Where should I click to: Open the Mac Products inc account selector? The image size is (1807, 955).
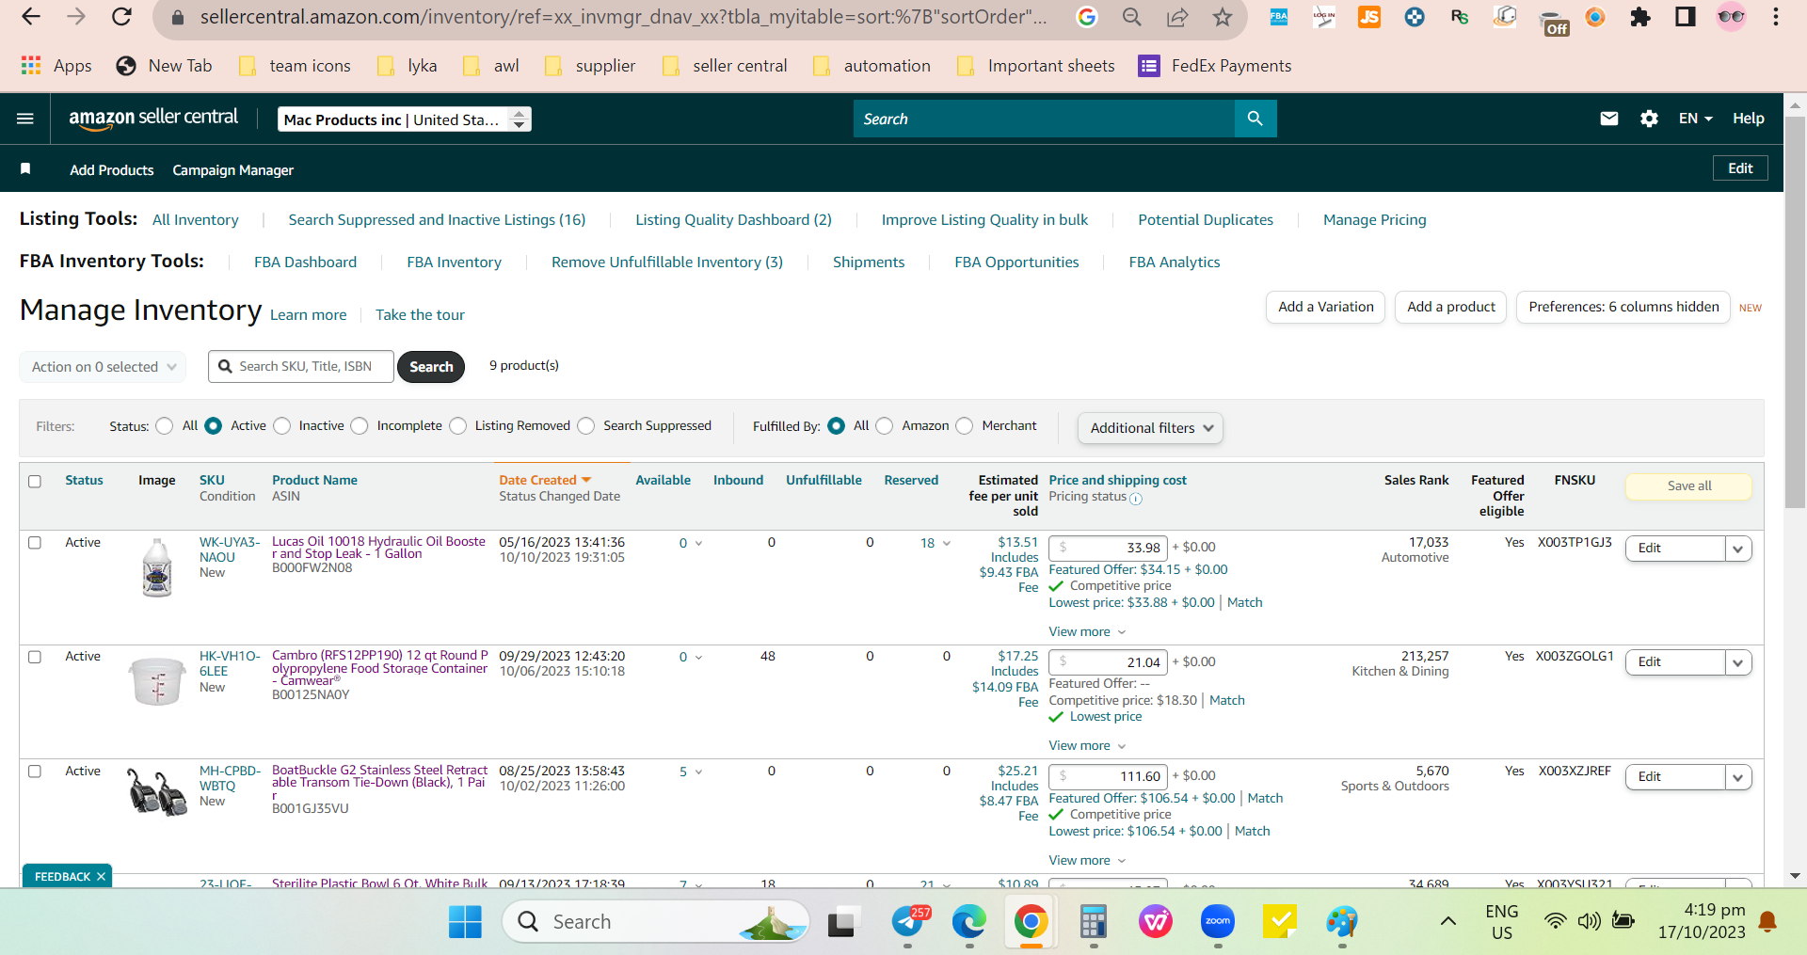point(405,119)
